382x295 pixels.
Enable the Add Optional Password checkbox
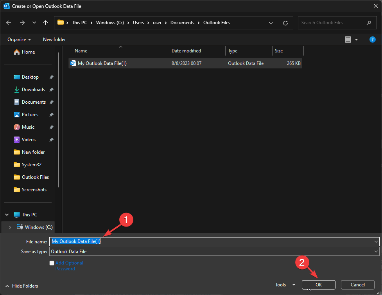52,263
